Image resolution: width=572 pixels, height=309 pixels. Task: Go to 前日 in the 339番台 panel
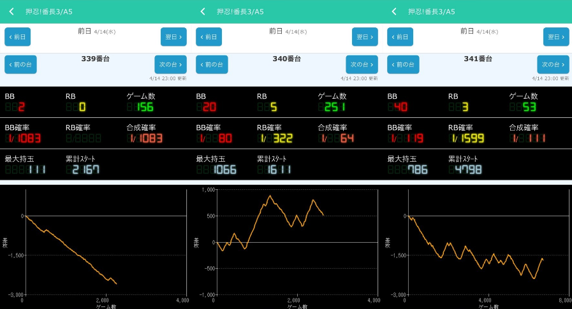click(x=17, y=37)
